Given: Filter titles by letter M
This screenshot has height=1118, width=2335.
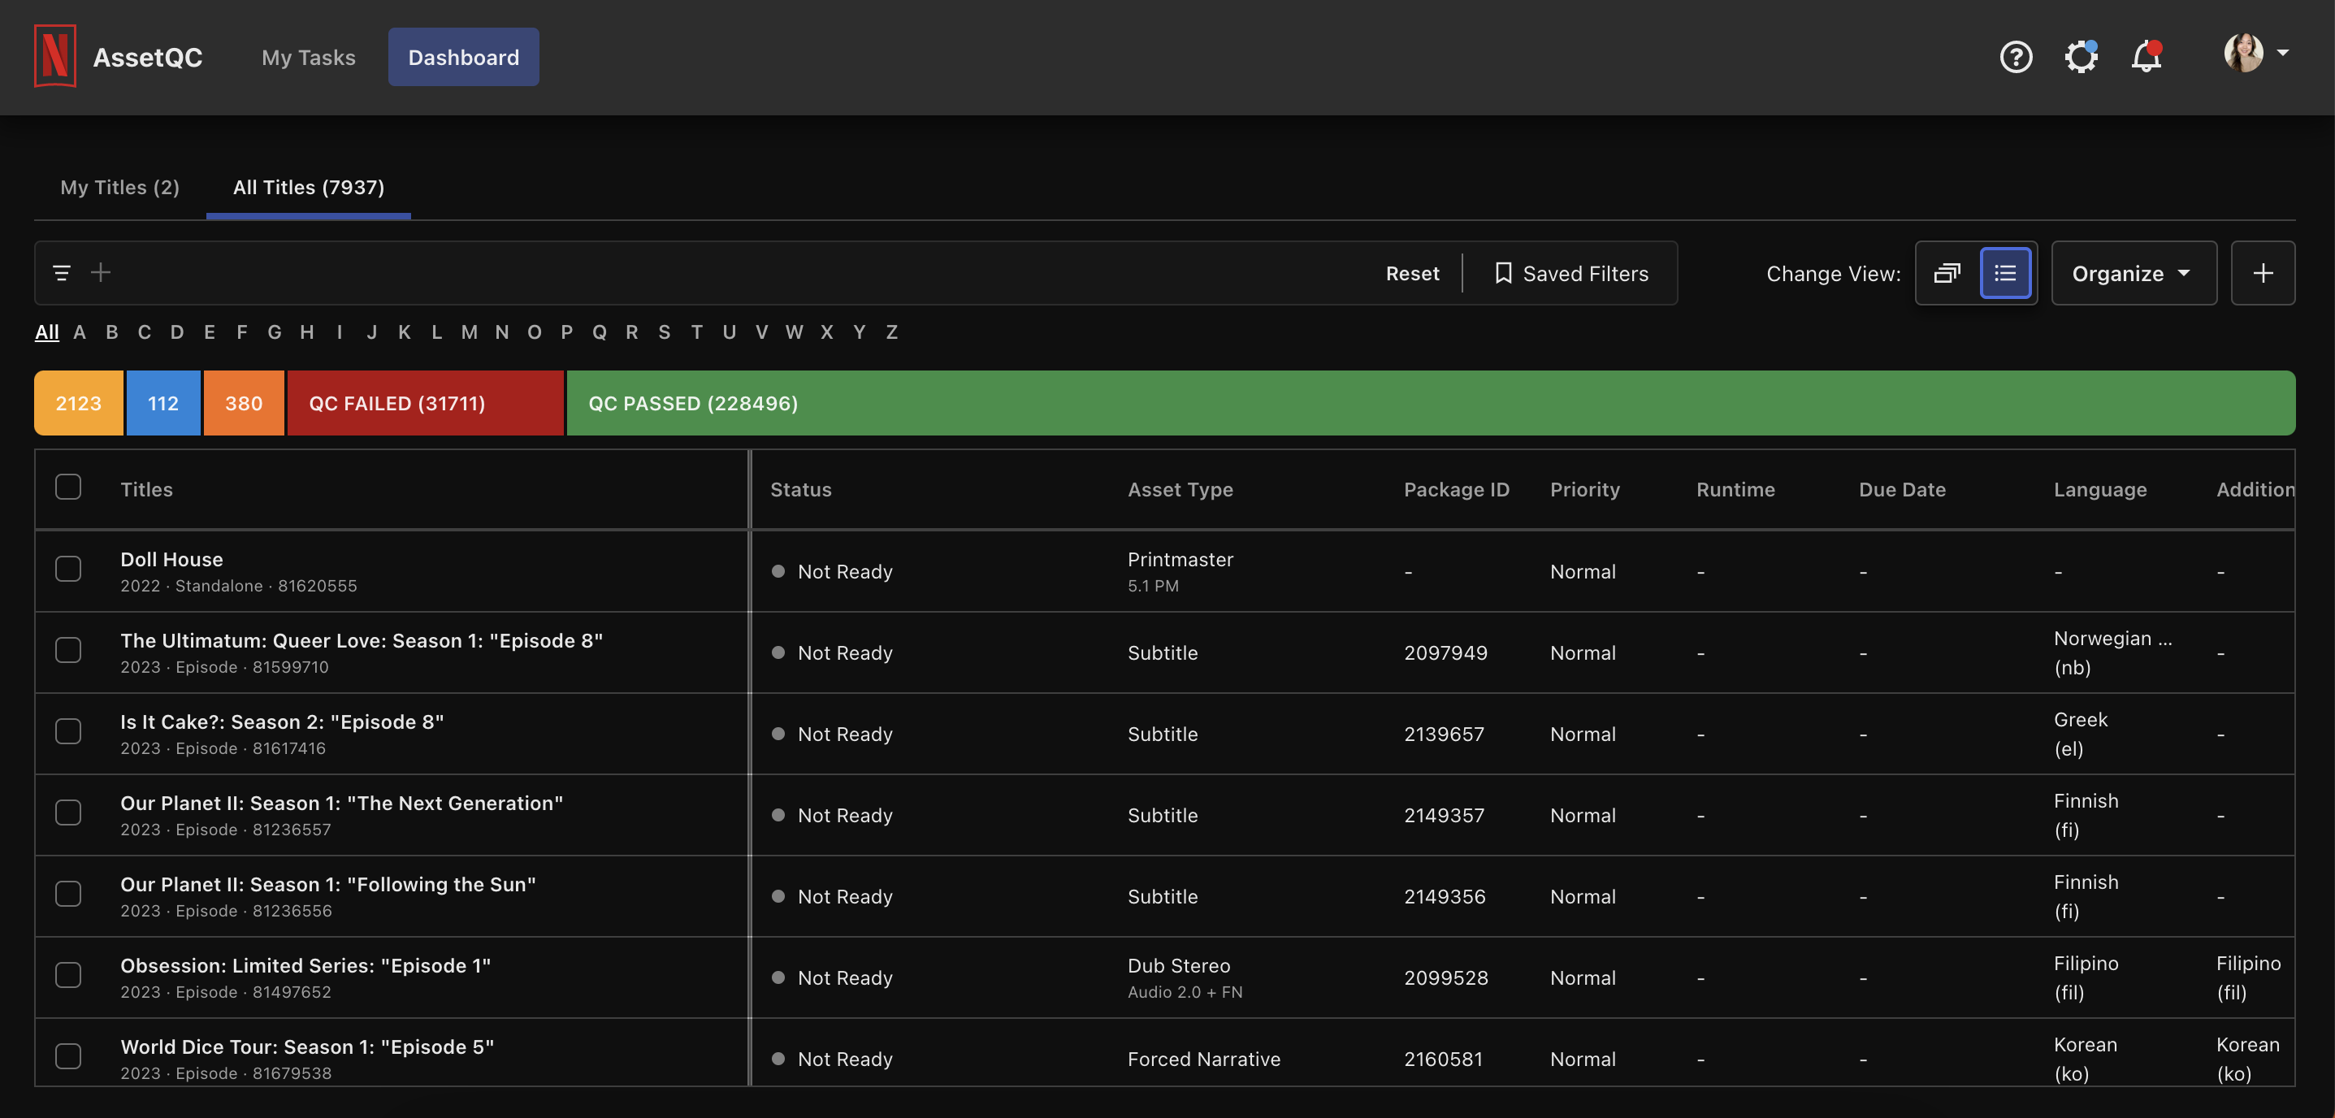Looking at the screenshot, I should [x=469, y=331].
